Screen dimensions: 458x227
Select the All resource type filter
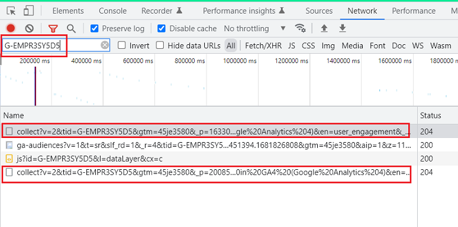[231, 45]
